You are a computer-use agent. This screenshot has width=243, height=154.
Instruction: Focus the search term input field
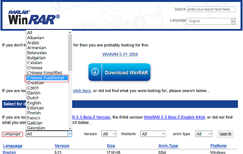211,9
